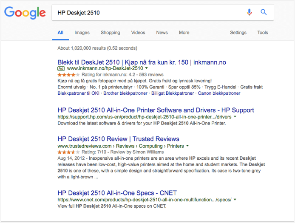Click the blue search magnifier icon

pyautogui.click(x=264, y=12)
